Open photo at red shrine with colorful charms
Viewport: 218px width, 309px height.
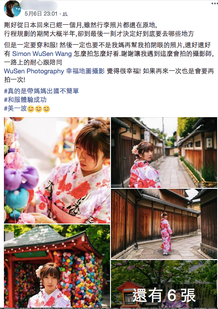tap(57, 266)
